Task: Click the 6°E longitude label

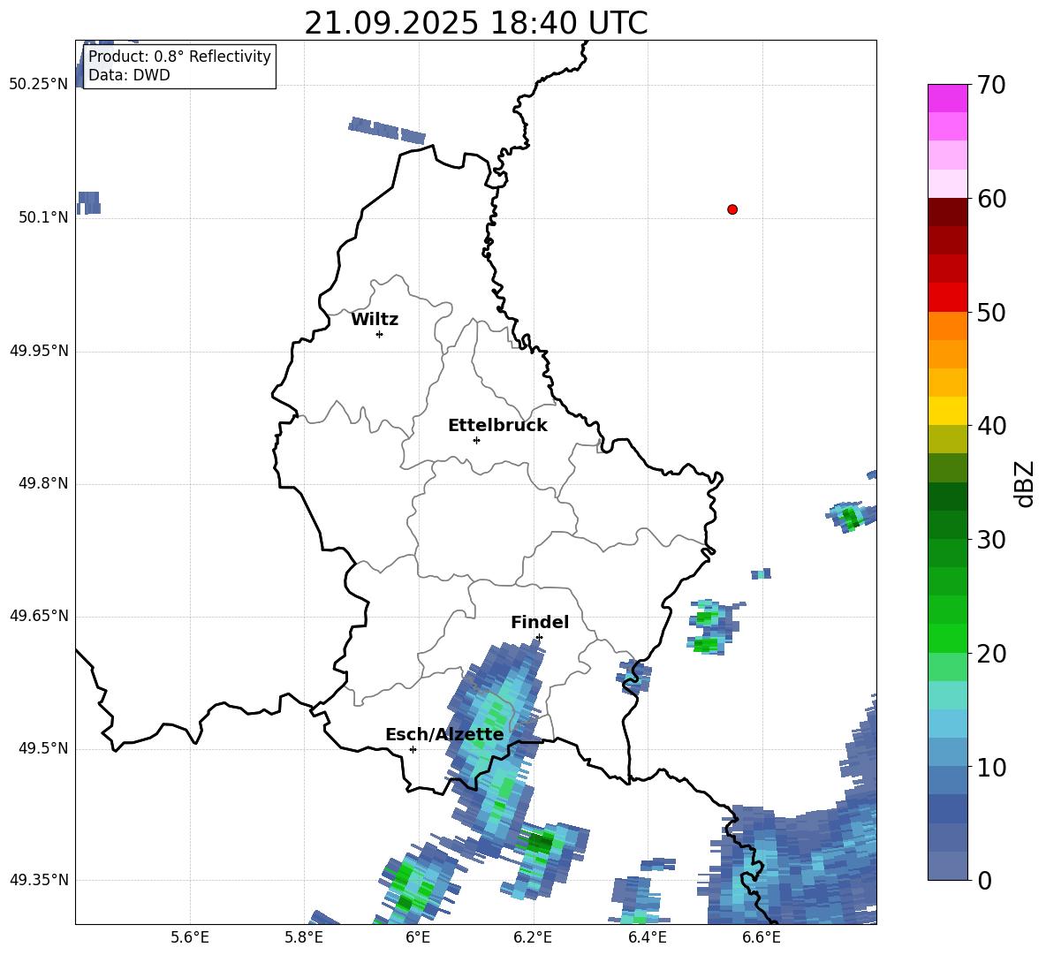Action: (418, 937)
